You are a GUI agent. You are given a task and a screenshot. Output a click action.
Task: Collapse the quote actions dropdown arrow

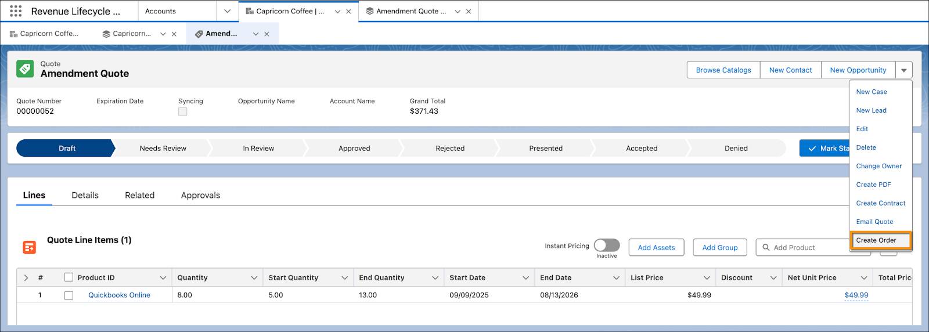(x=904, y=70)
